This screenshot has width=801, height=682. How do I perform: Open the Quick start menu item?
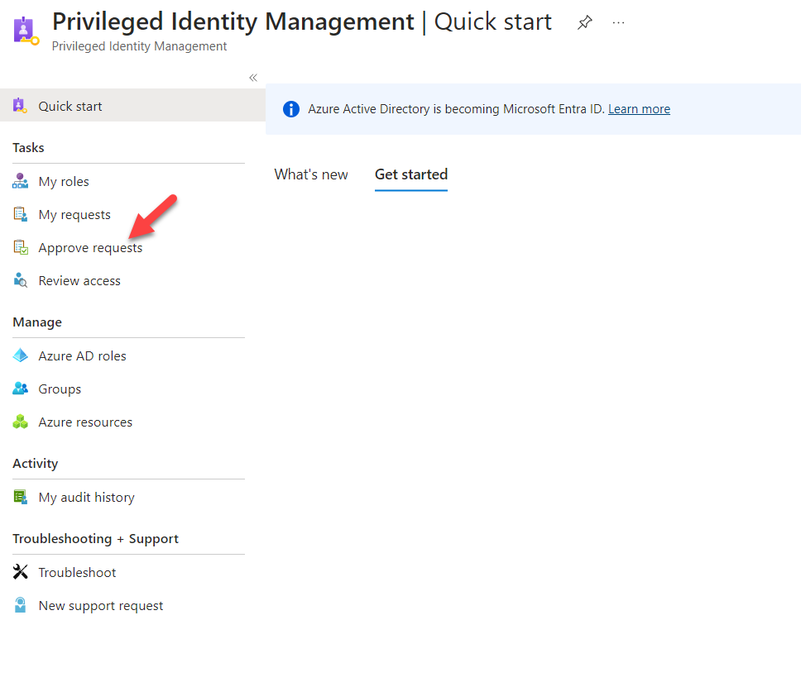point(133,106)
